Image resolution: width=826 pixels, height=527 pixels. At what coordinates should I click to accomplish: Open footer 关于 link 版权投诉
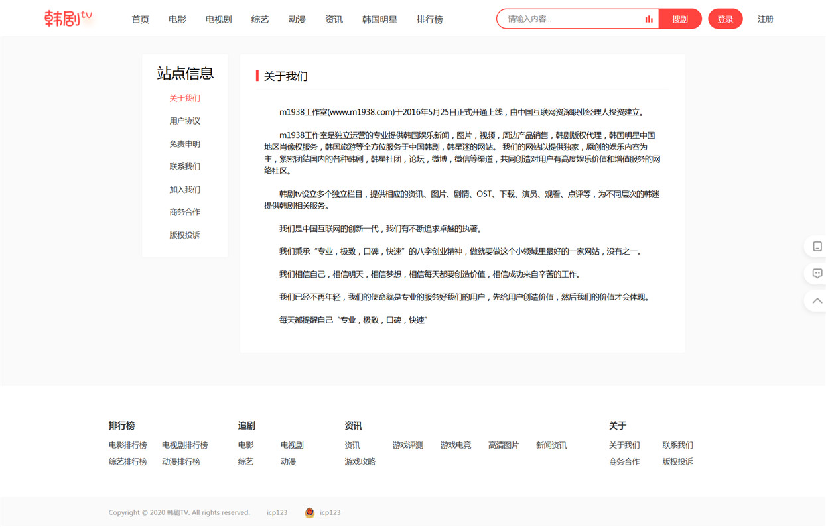point(677,462)
